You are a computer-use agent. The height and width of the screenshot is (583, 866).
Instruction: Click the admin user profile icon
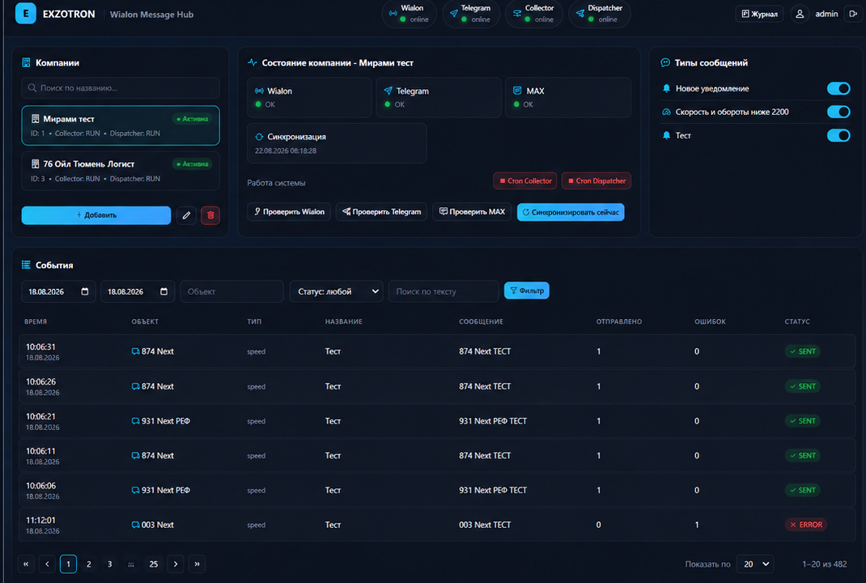click(x=800, y=14)
